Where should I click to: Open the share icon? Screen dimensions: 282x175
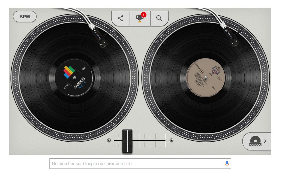coord(120,18)
